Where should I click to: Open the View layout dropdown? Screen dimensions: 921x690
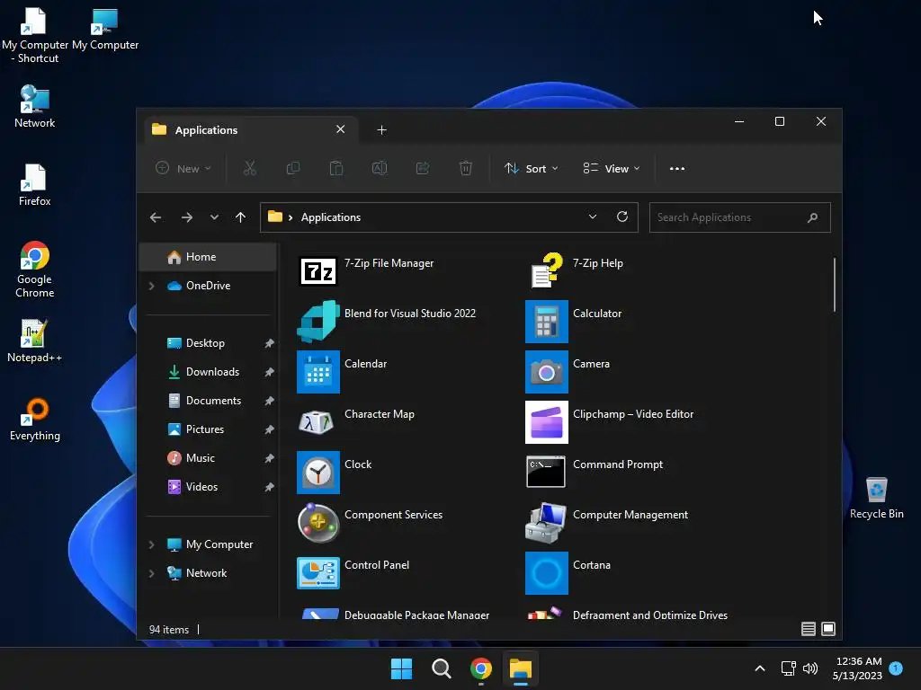[x=612, y=168]
